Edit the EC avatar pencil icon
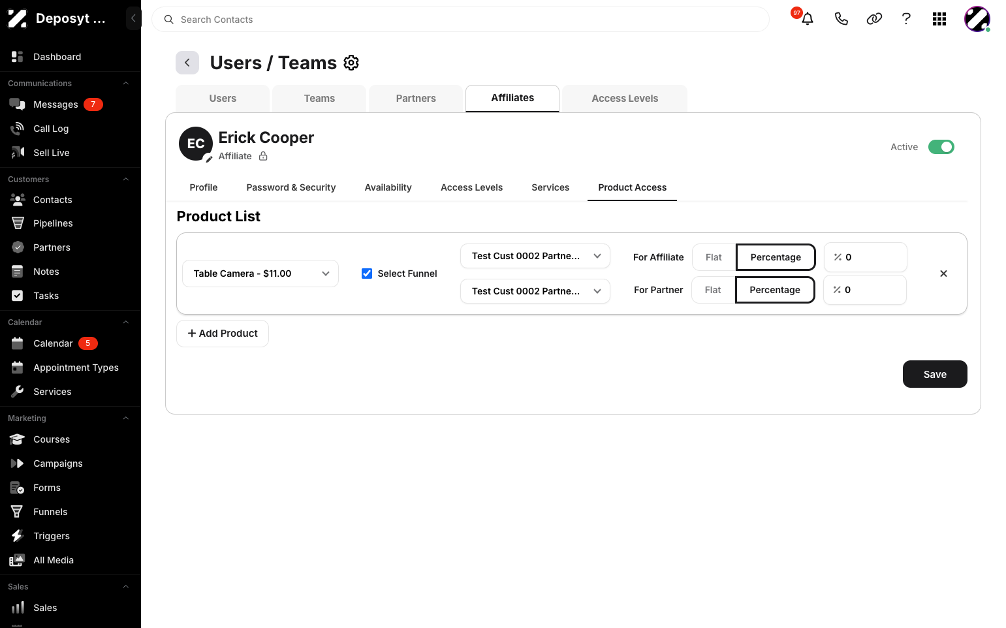 (x=209, y=159)
